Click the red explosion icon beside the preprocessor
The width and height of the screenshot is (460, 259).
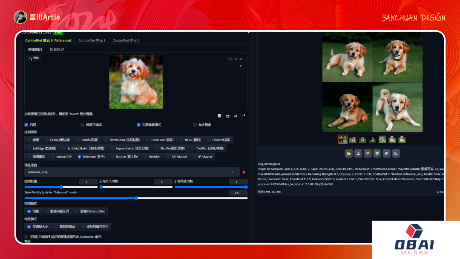[244, 172]
